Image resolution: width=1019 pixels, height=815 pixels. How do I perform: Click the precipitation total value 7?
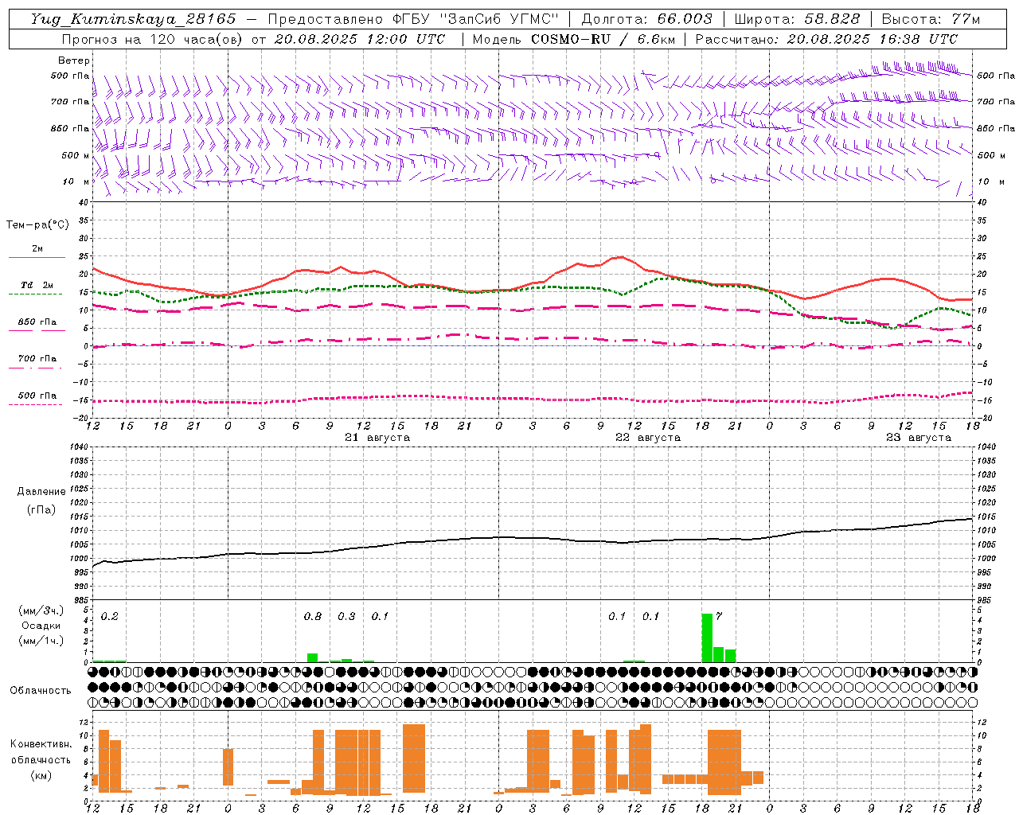(719, 617)
